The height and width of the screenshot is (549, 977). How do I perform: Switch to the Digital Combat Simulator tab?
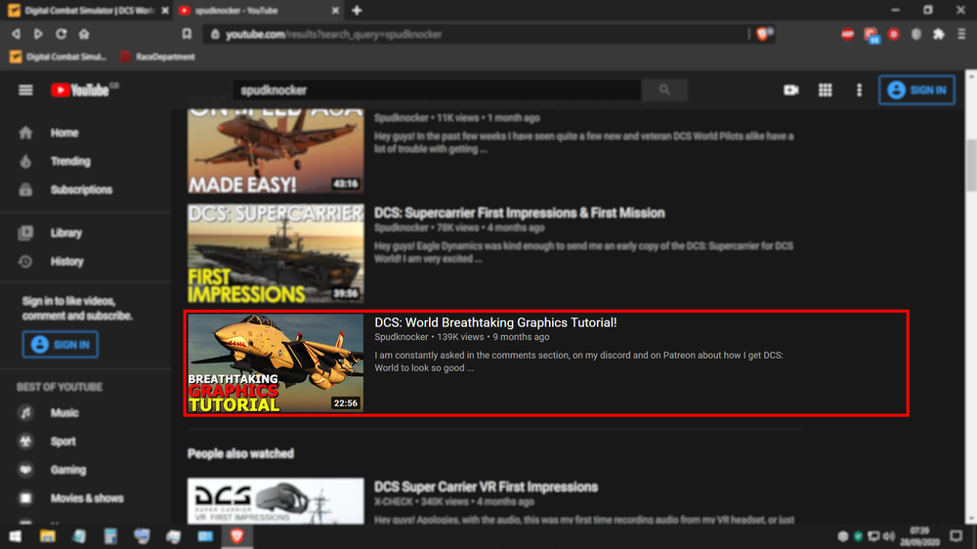(x=87, y=11)
